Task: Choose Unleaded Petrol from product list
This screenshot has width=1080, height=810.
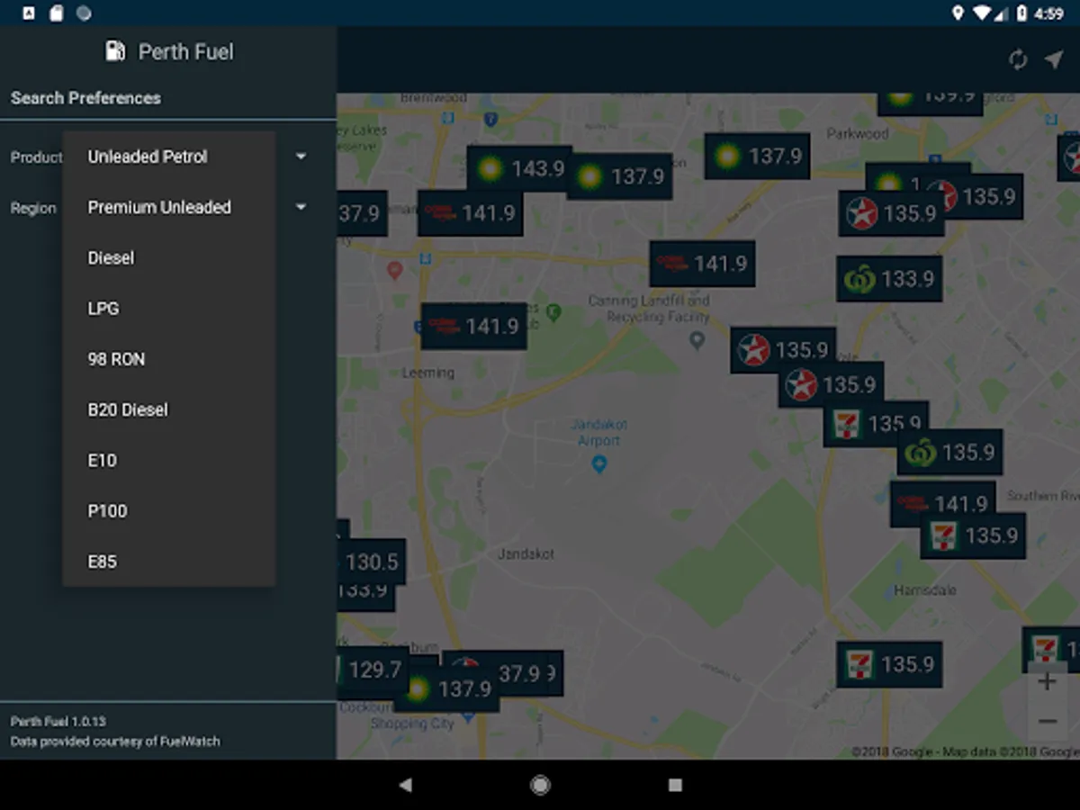Action: coord(169,157)
